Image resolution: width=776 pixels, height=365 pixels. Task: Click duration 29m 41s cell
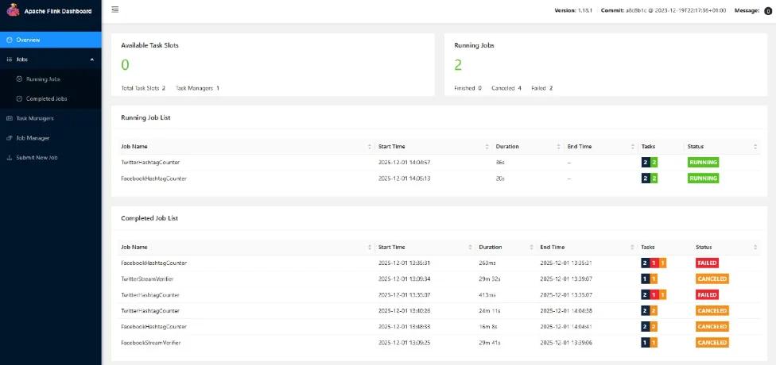[489, 342]
